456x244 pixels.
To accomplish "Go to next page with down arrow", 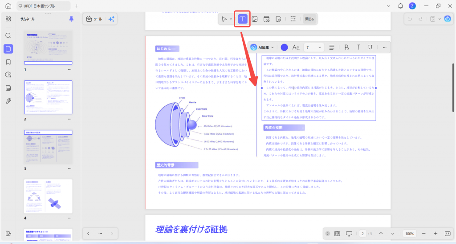I will tap(393, 233).
